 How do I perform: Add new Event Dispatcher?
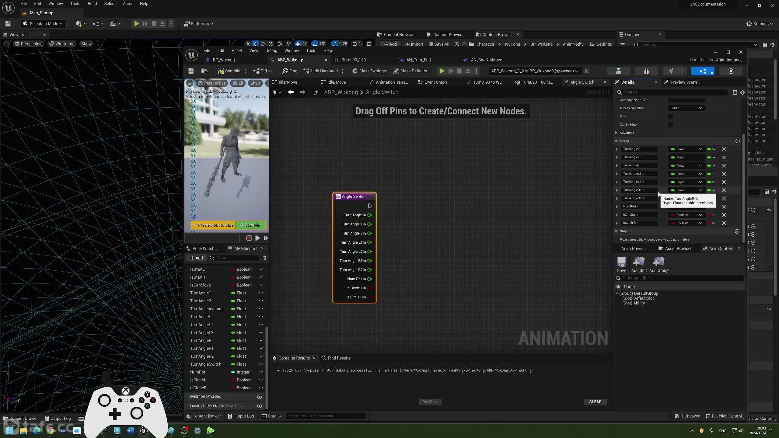click(259, 397)
